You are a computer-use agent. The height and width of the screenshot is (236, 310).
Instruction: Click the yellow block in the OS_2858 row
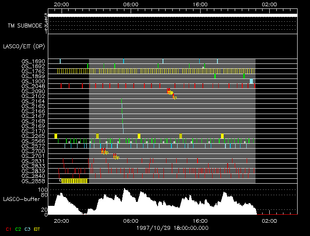coord(75,181)
